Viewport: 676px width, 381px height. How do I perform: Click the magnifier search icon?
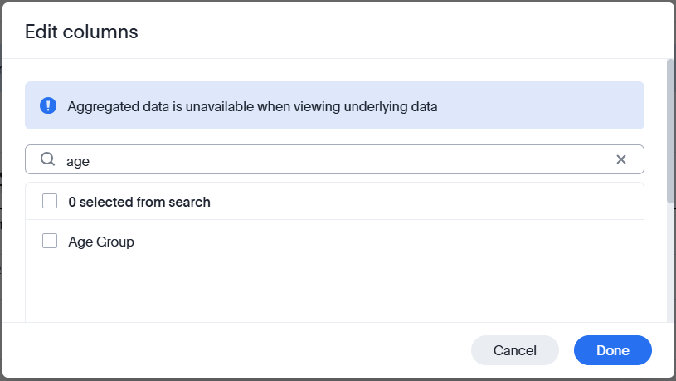click(x=48, y=159)
